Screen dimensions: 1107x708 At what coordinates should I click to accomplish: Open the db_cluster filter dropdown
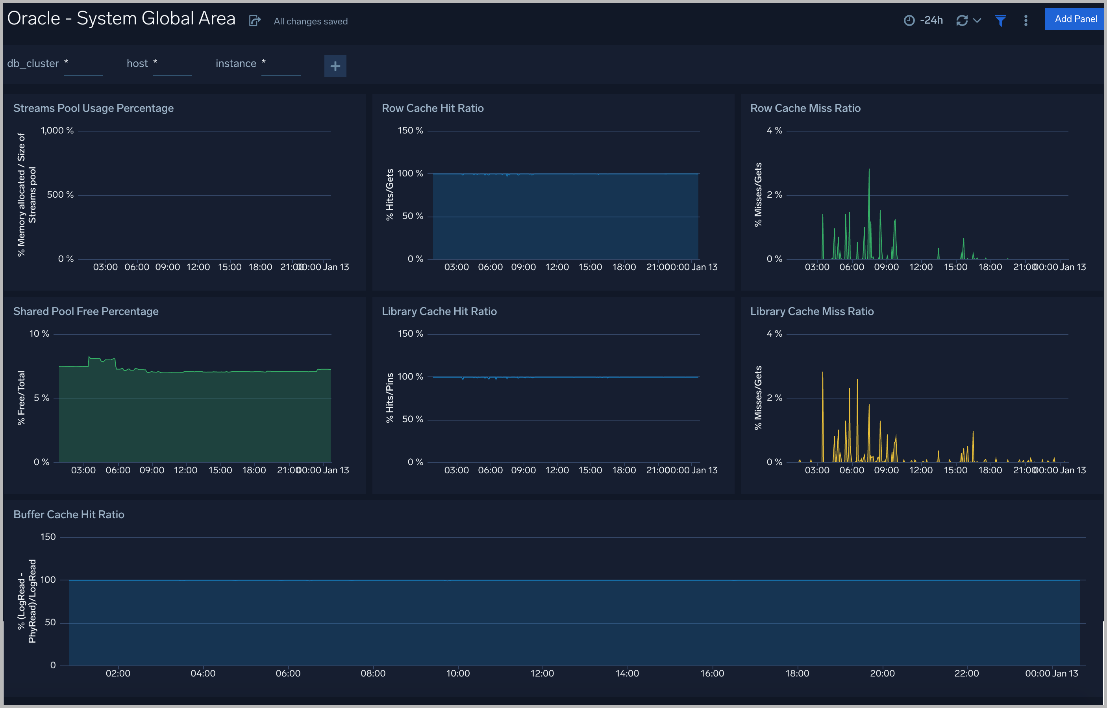pyautogui.click(x=84, y=64)
